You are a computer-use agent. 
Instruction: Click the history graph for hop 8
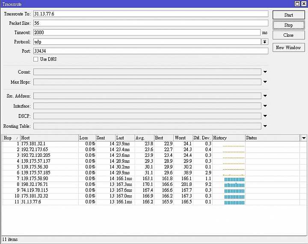[234, 185]
